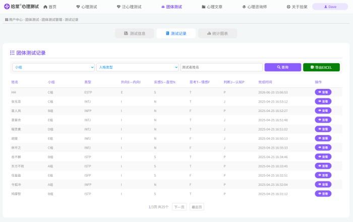Click the 1/3页 共25个 page indicator
This screenshot has height=222, width=353.
coord(158,207)
